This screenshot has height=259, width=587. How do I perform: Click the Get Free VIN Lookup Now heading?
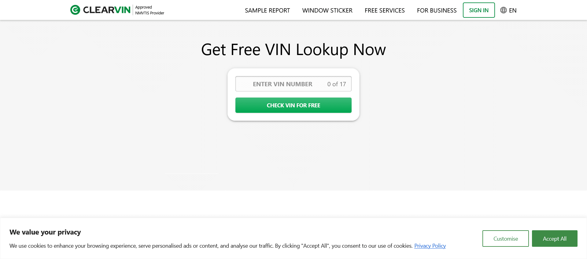click(293, 50)
